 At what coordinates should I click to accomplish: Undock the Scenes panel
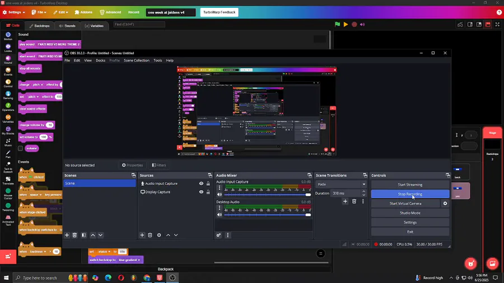click(x=133, y=176)
